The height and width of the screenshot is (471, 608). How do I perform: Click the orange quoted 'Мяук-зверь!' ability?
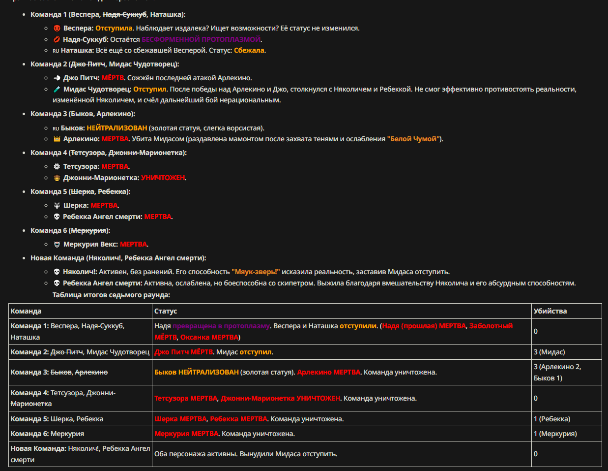(256, 272)
